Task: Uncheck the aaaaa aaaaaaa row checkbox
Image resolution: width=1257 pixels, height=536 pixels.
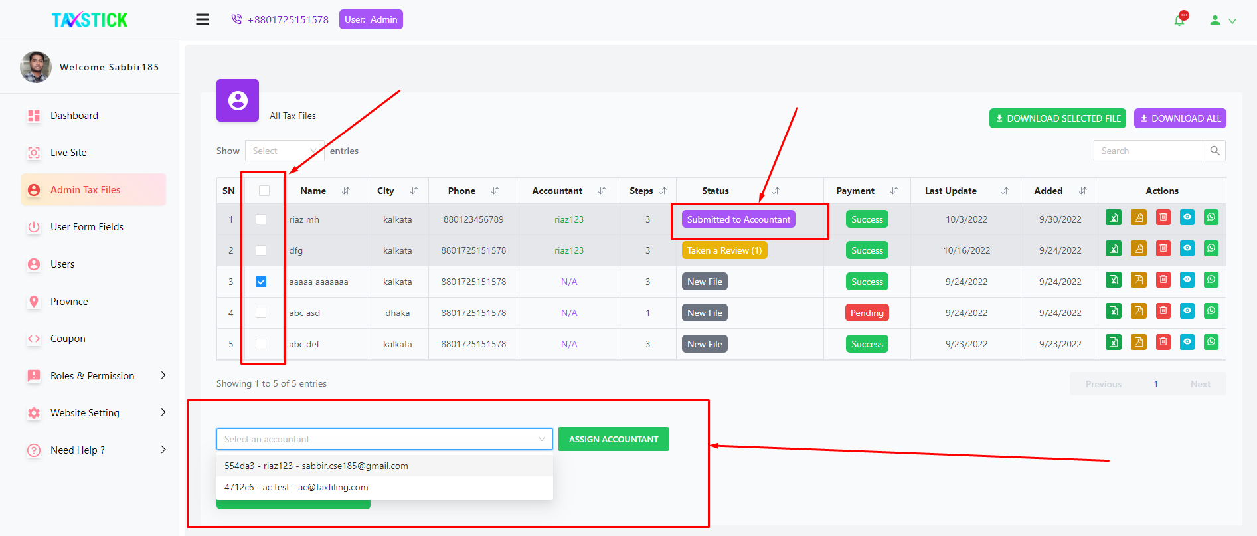Action: pyautogui.click(x=261, y=282)
